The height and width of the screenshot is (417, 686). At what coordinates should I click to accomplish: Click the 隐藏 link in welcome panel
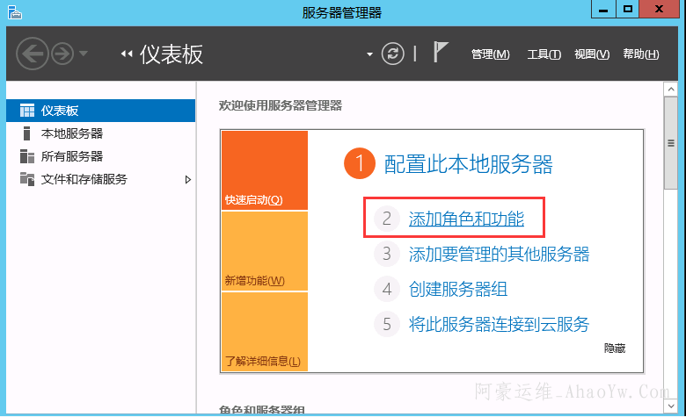click(615, 349)
